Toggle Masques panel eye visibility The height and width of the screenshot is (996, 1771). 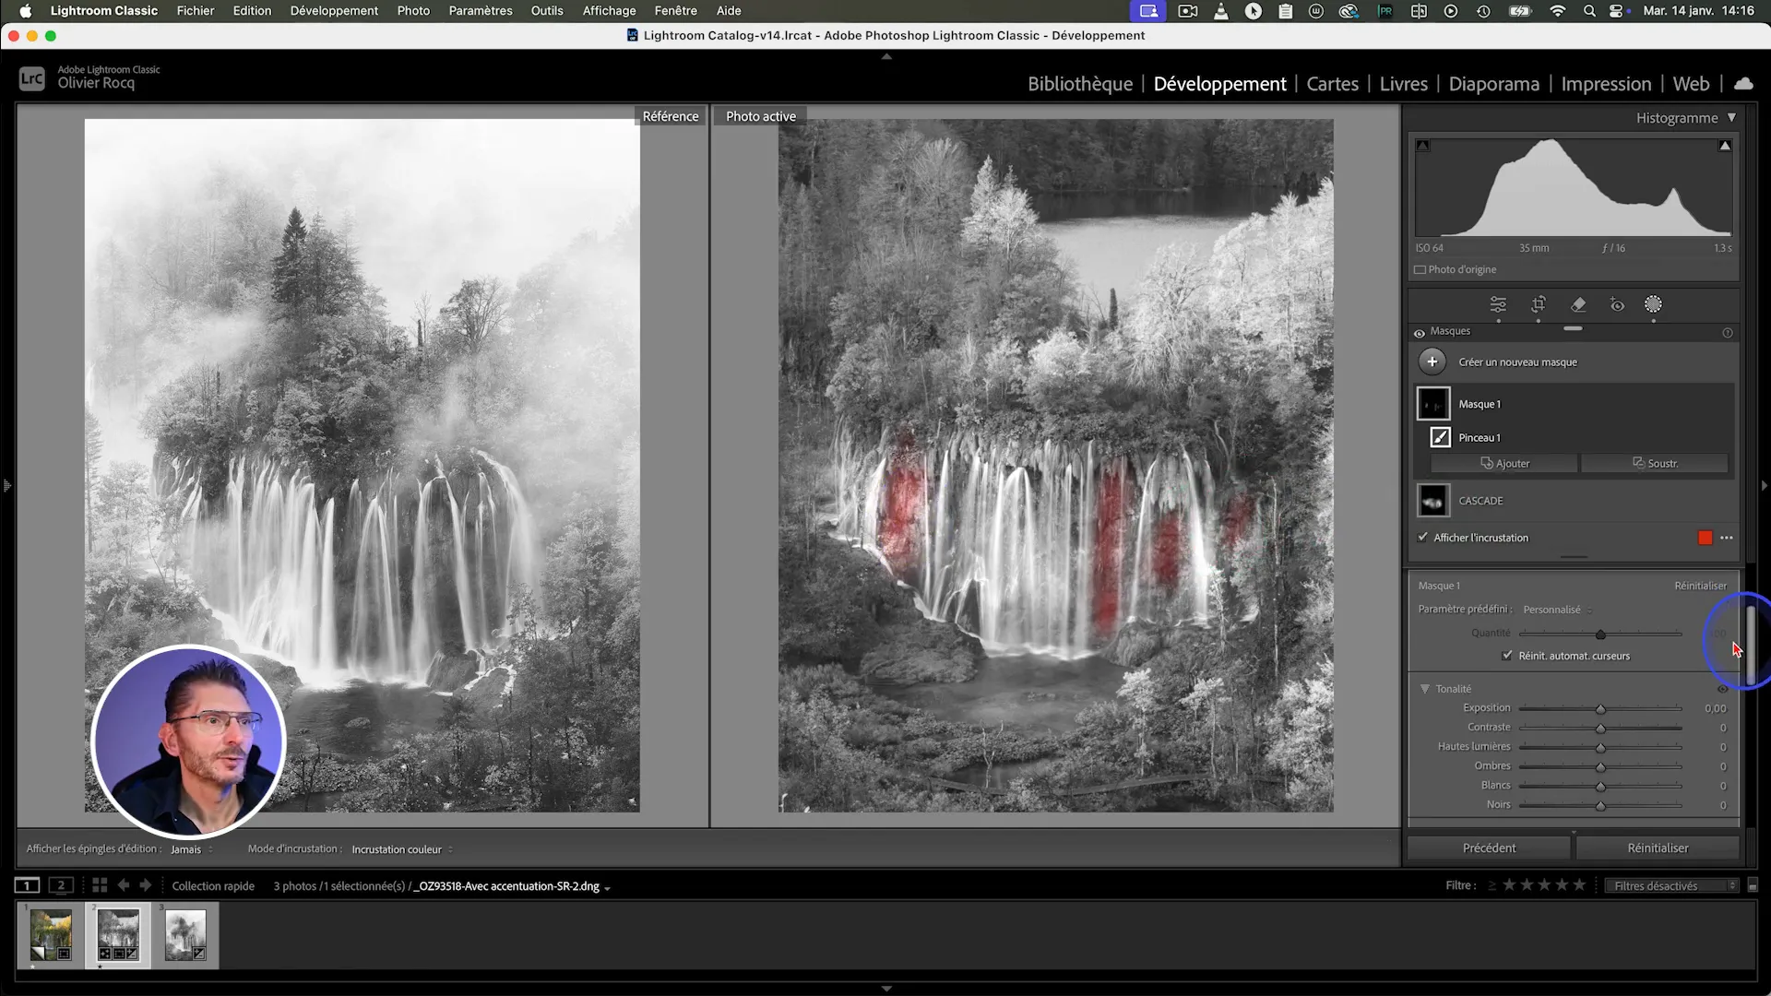click(x=1420, y=333)
